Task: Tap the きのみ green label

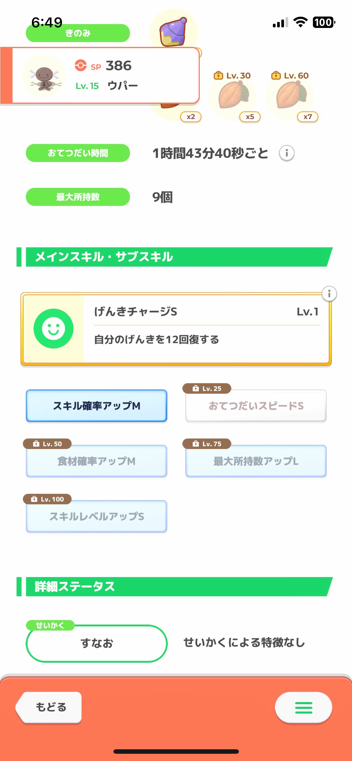Action: (x=78, y=33)
